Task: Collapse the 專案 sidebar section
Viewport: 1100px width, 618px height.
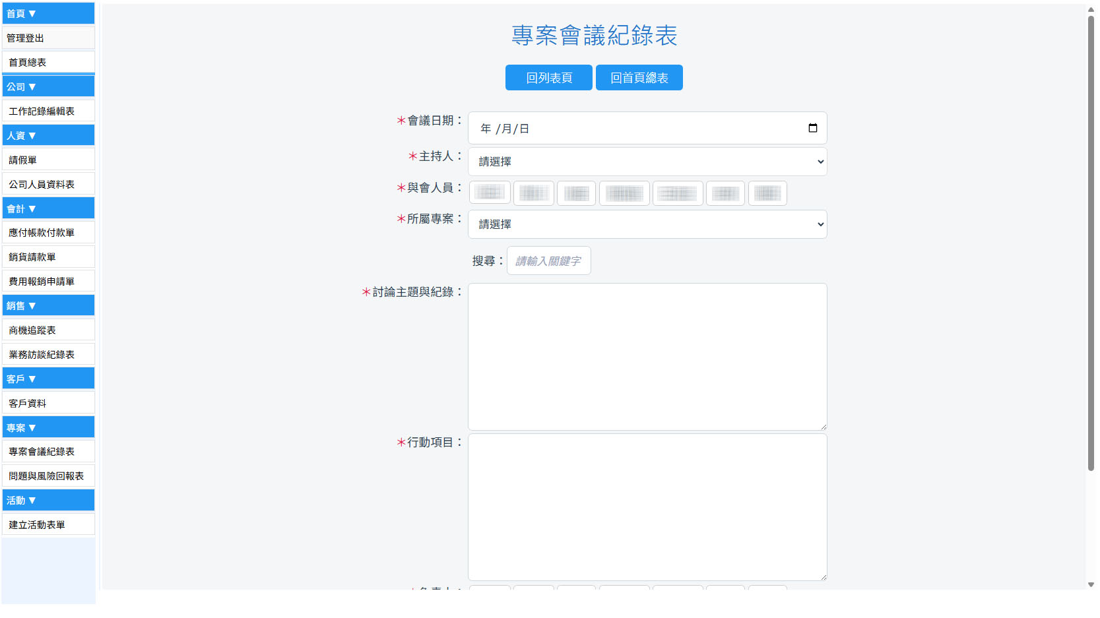Action: point(48,427)
